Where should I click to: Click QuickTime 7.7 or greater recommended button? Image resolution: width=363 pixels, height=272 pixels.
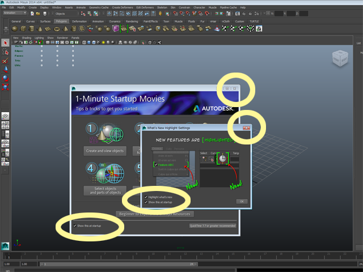coord(213,226)
